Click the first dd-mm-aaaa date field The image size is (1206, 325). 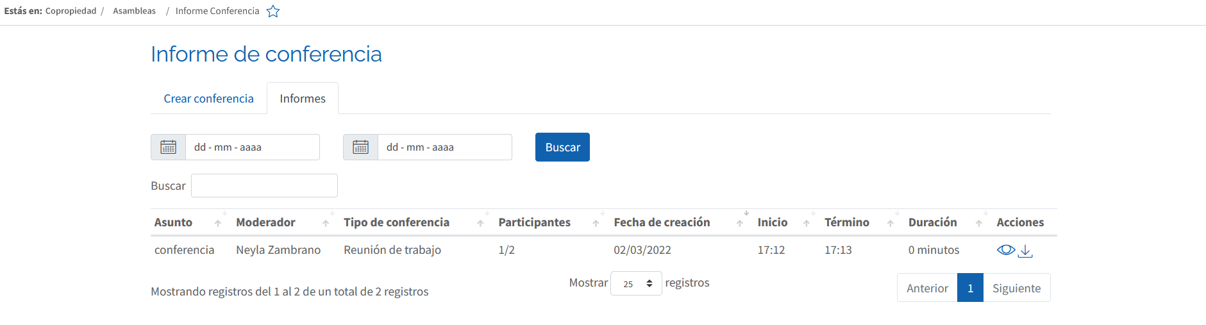tap(253, 147)
